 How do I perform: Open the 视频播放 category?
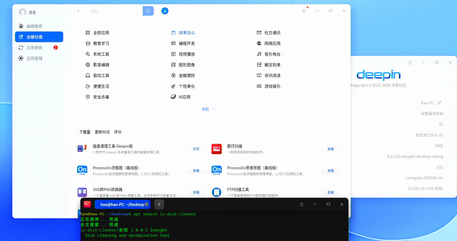pyautogui.click(x=183, y=54)
